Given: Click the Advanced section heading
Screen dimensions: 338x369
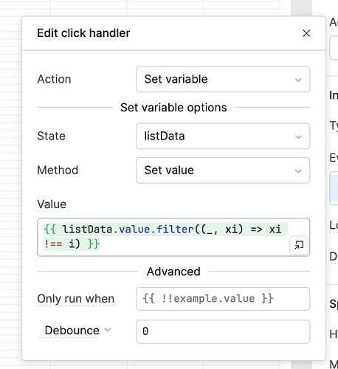Looking at the screenshot, I should 173,272.
